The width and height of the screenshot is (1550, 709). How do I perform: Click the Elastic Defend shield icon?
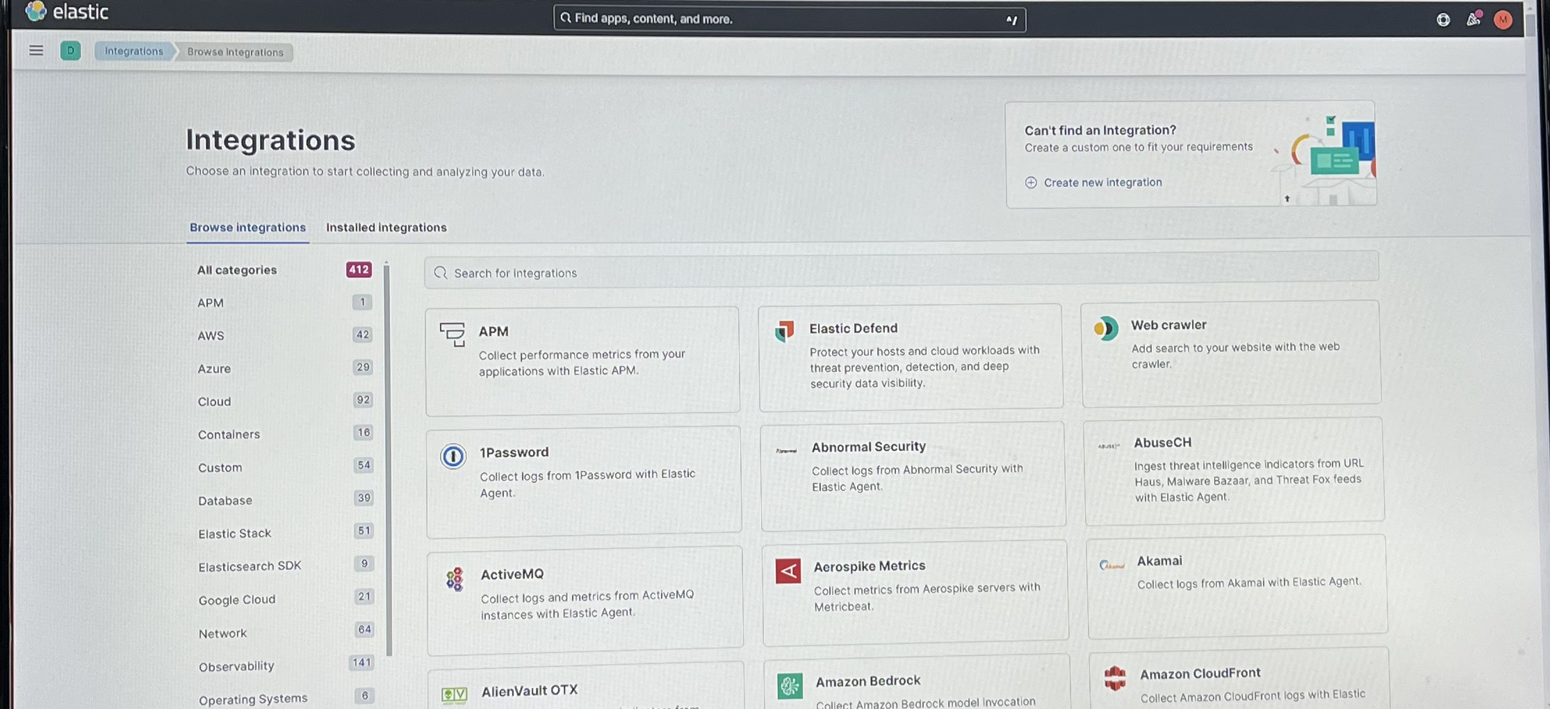click(784, 331)
